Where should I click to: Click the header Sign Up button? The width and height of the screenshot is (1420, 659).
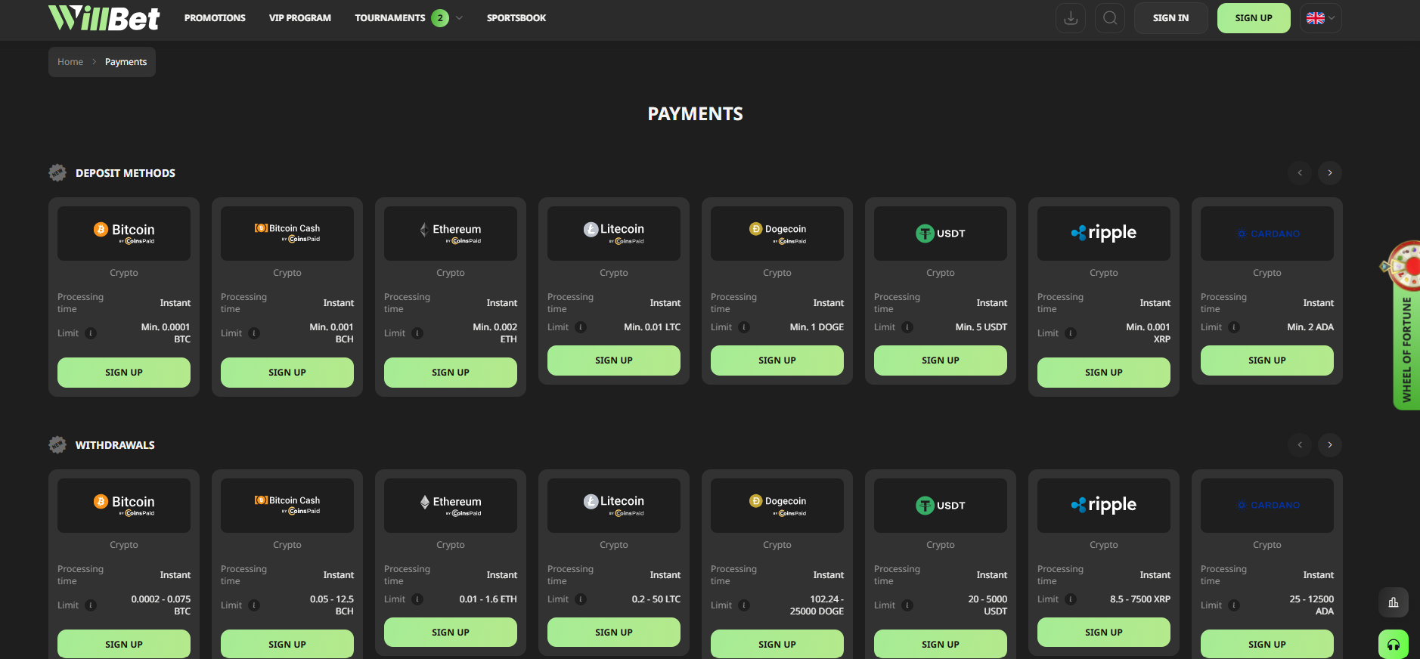1254,18
